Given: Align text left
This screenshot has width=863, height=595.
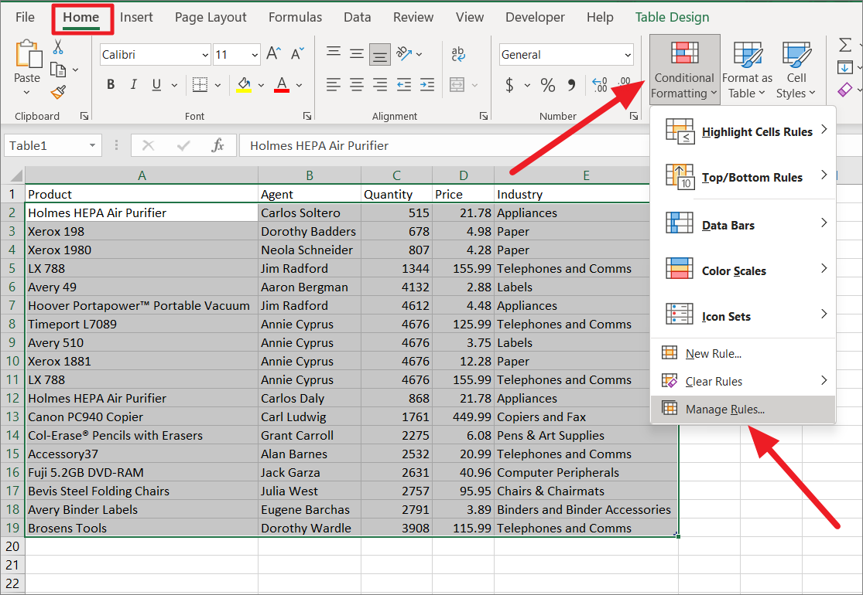Looking at the screenshot, I should click(x=334, y=84).
